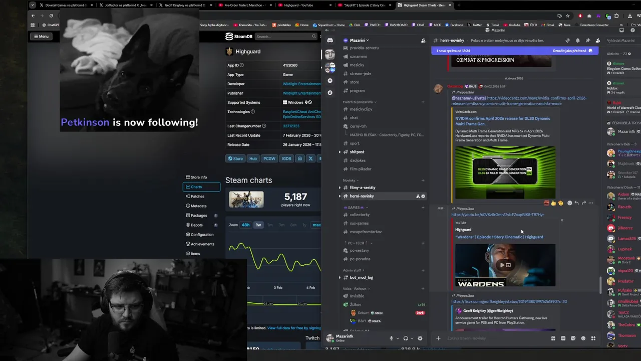Open the Patches tab in the SteamDB sidebar
This screenshot has height=361, width=641.
(x=201, y=197)
